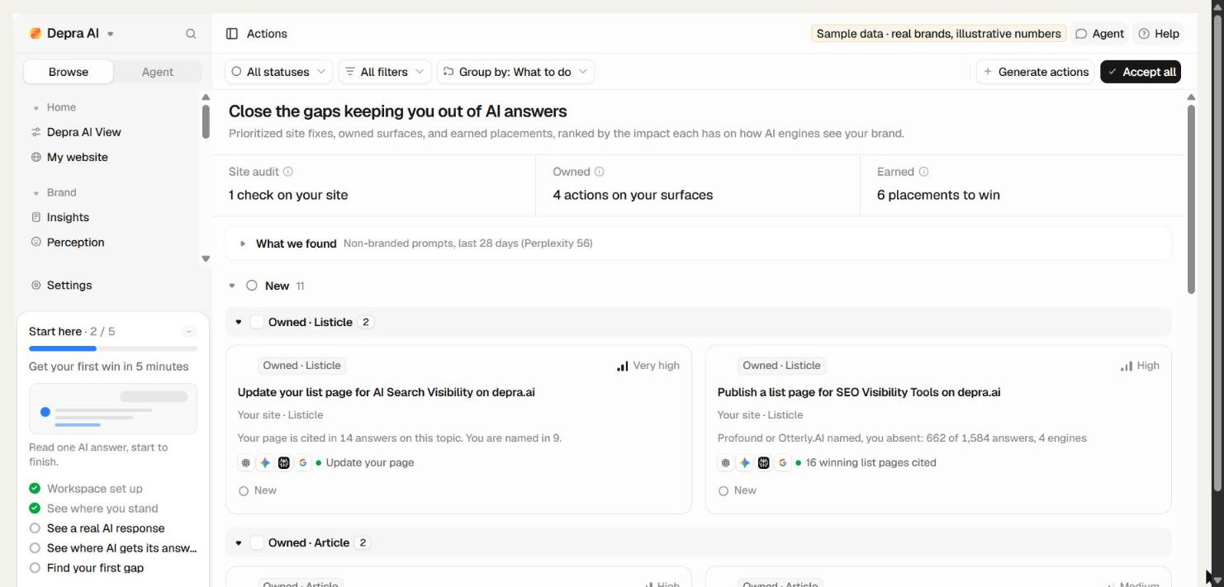Image resolution: width=1224 pixels, height=587 pixels.
Task: Click the ChatGPT engine icon on Publish a list page card
Action: point(726,463)
